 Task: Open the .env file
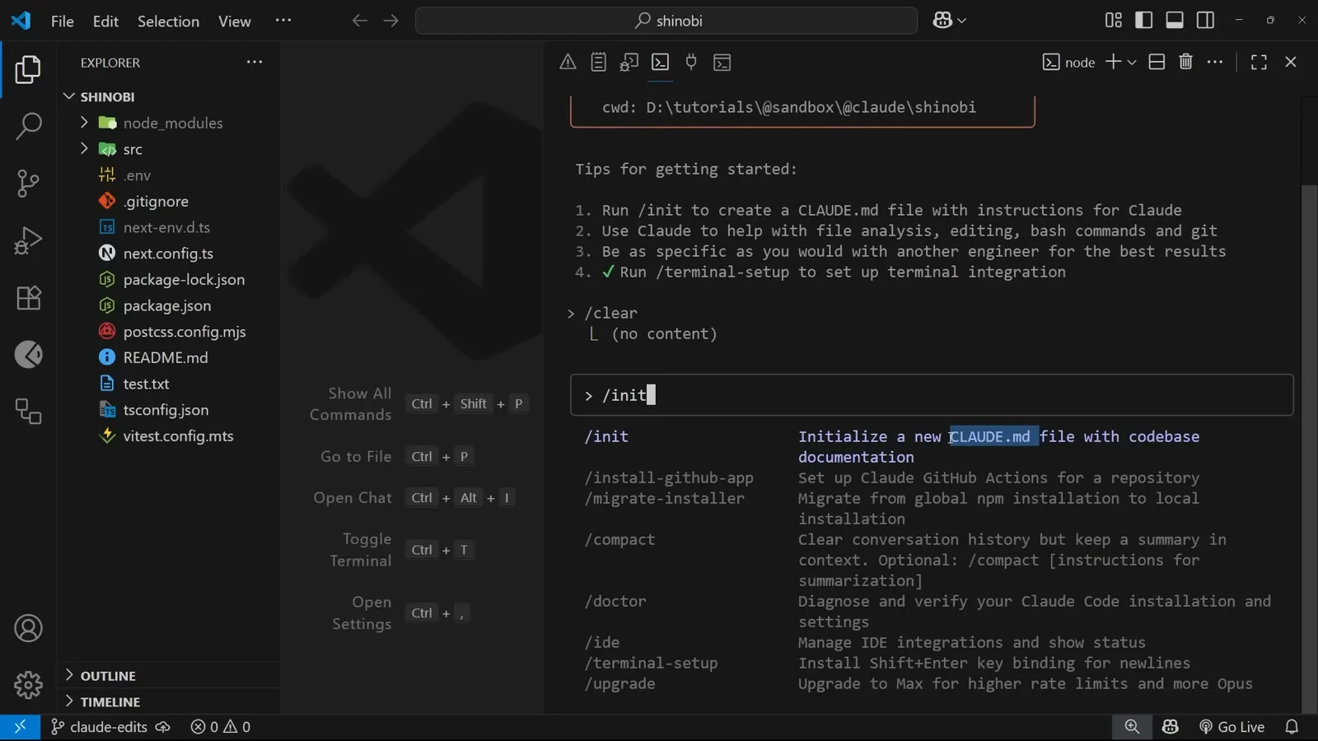tap(137, 175)
